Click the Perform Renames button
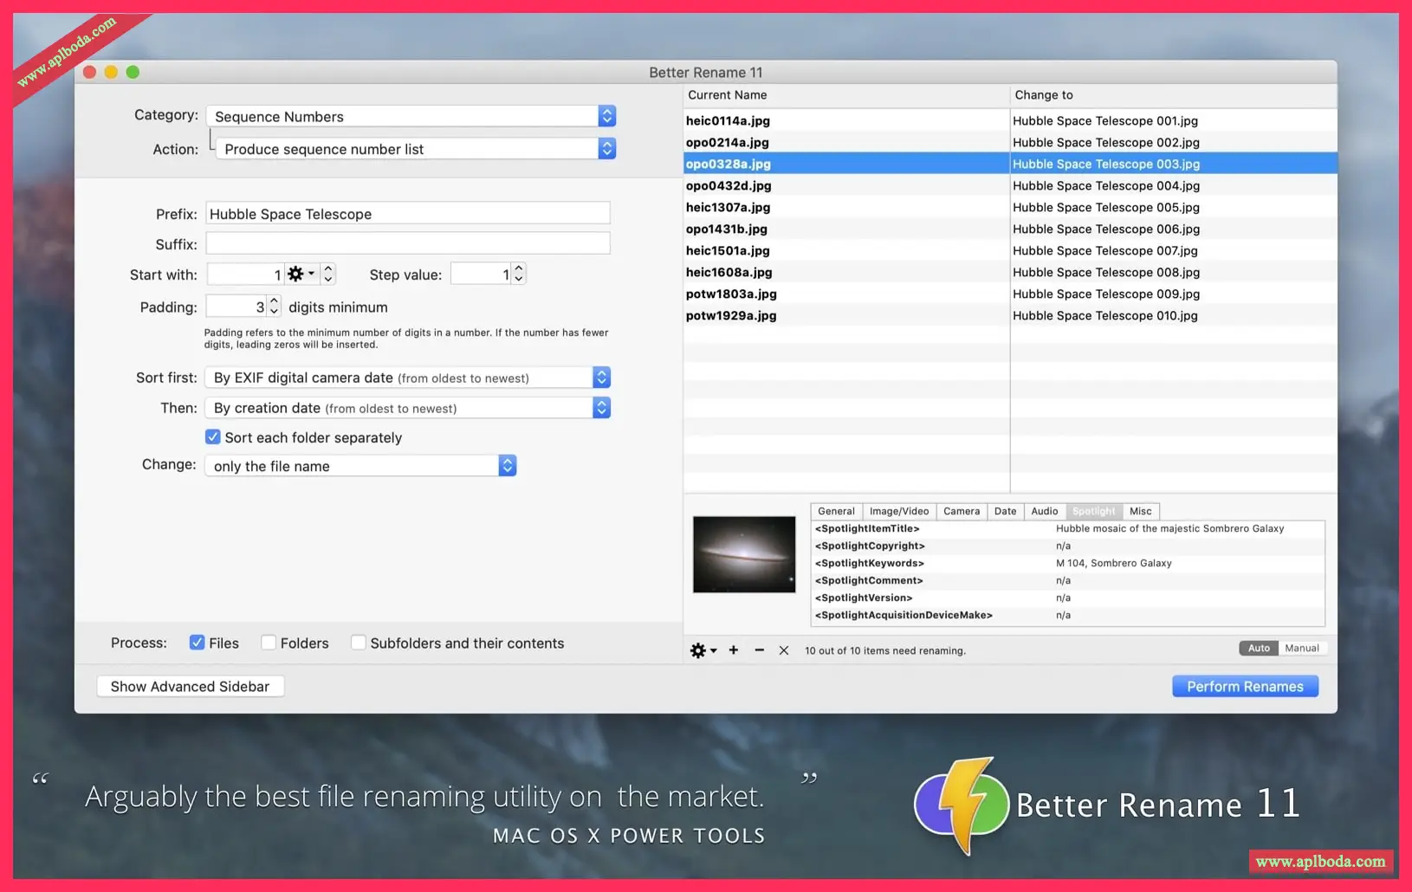The image size is (1412, 892). click(1244, 686)
